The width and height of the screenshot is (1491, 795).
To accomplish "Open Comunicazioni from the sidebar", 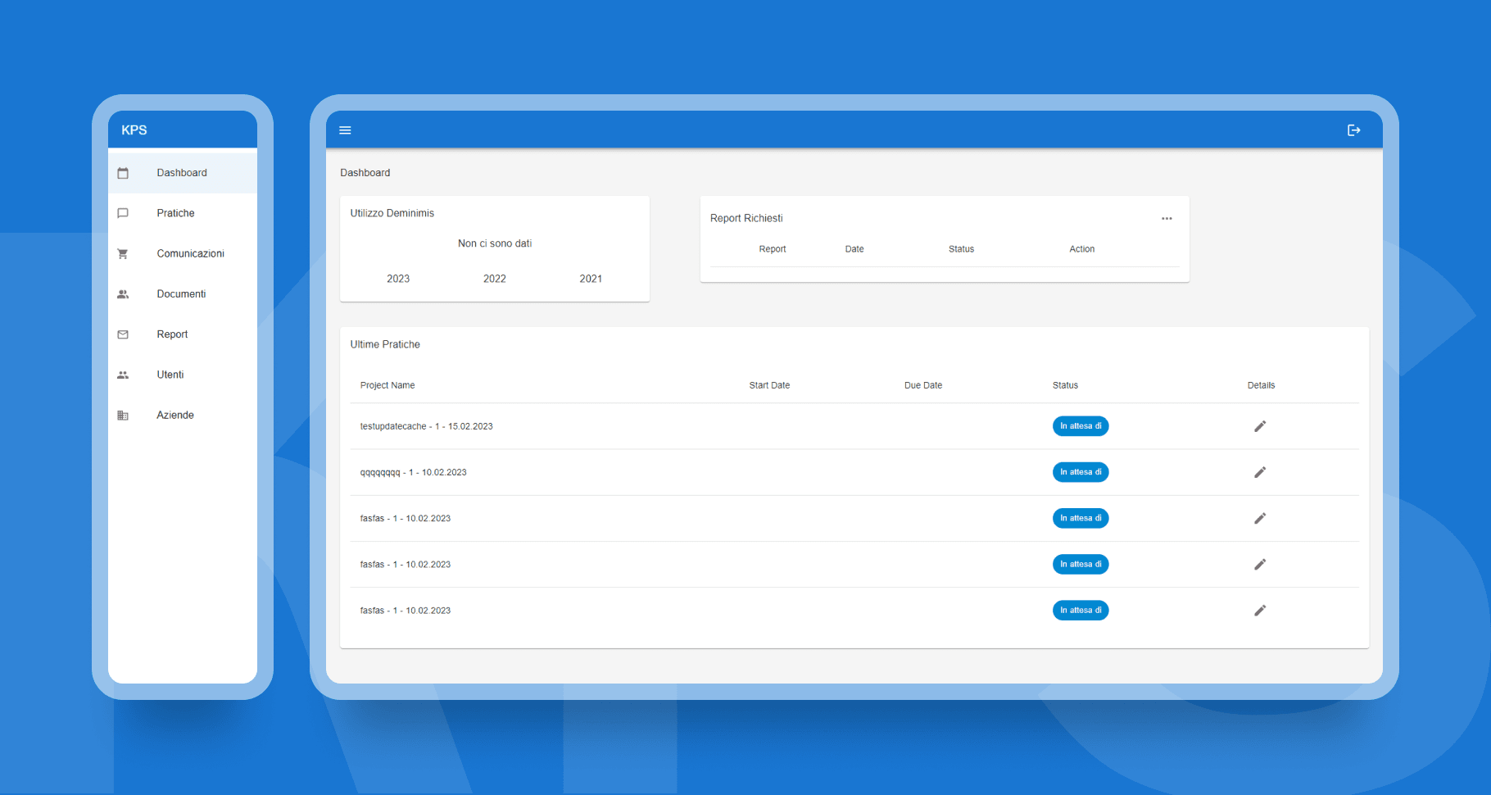I will point(183,254).
